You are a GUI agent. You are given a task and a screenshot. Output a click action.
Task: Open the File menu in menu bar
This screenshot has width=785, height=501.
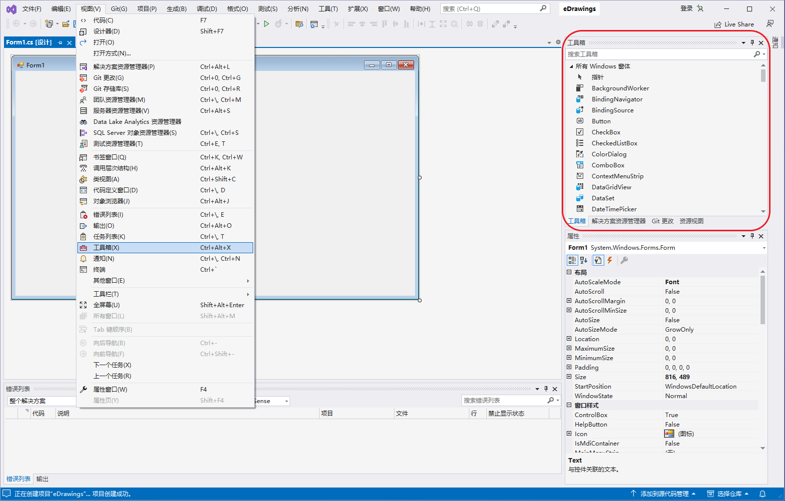tap(32, 9)
